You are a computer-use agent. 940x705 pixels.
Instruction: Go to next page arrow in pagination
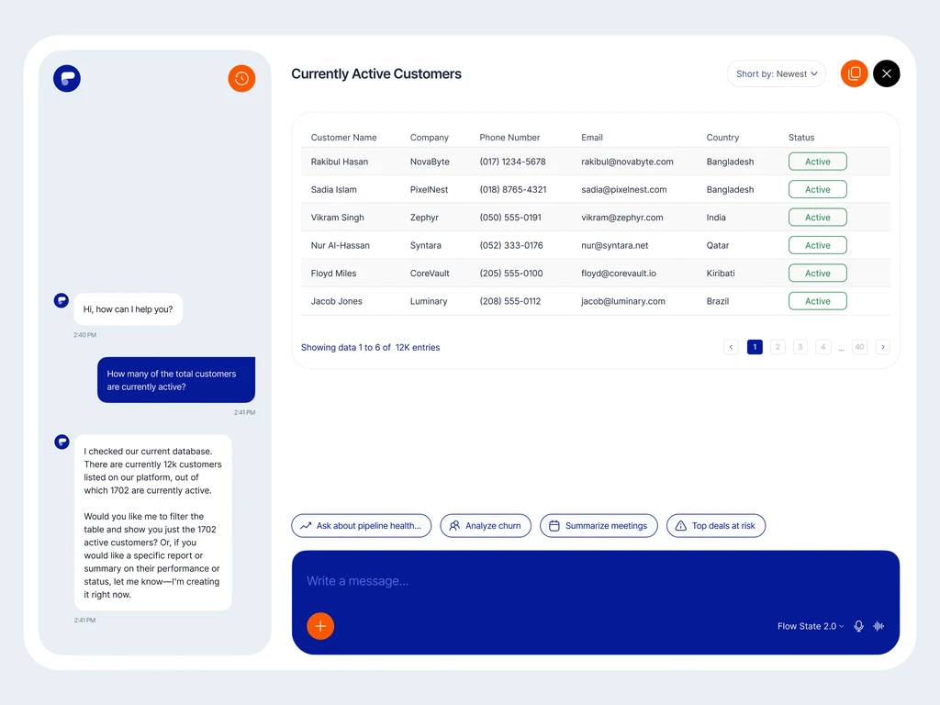click(882, 347)
